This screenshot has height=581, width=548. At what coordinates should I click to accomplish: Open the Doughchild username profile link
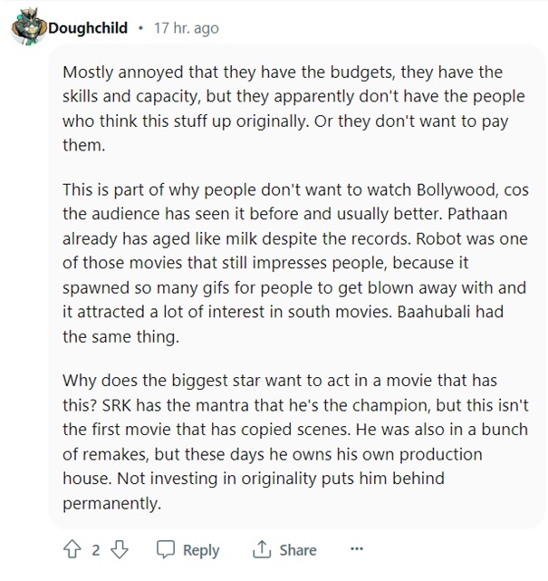point(89,28)
